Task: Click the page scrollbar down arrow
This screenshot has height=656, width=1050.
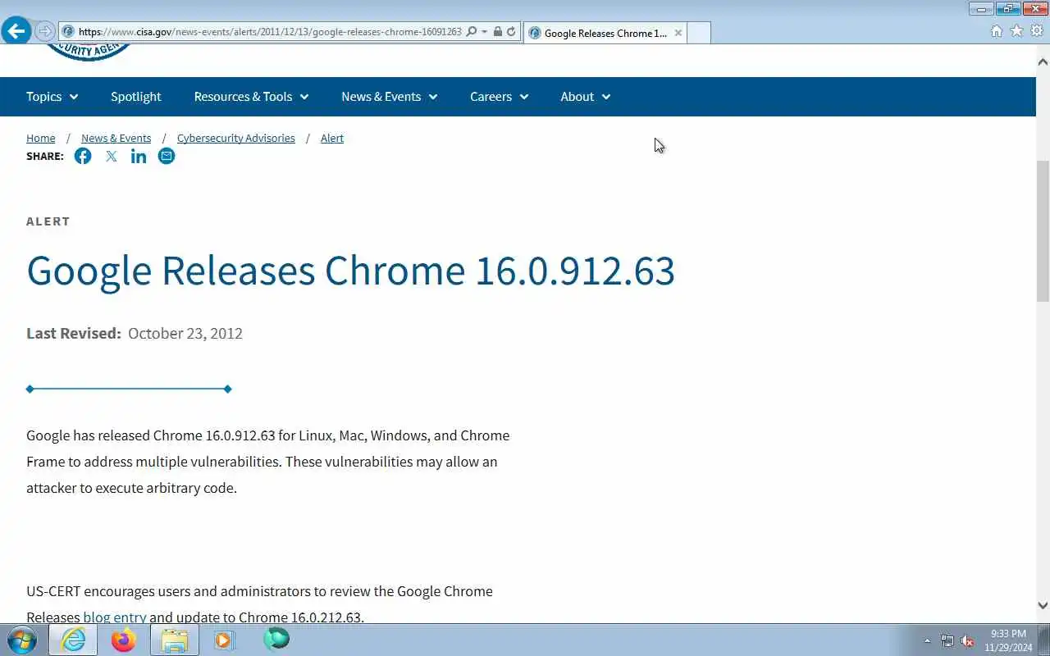Action: [1043, 606]
